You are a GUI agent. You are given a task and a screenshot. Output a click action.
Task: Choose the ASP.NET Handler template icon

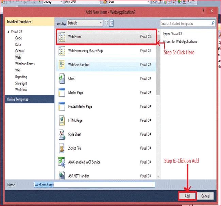tap(62, 175)
